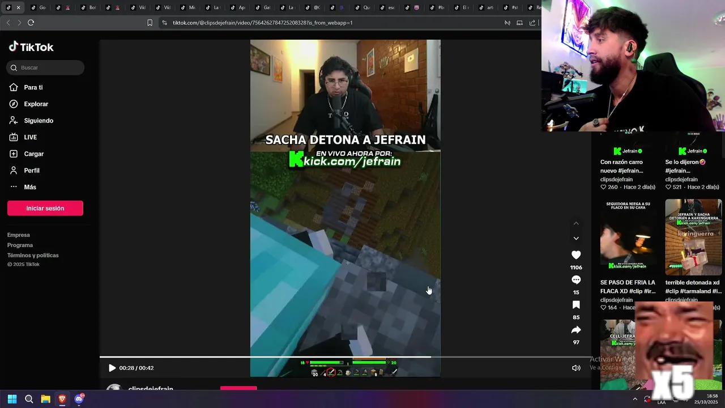725x408 pixels.
Task: Click browser back arrow
Action: tap(8, 23)
